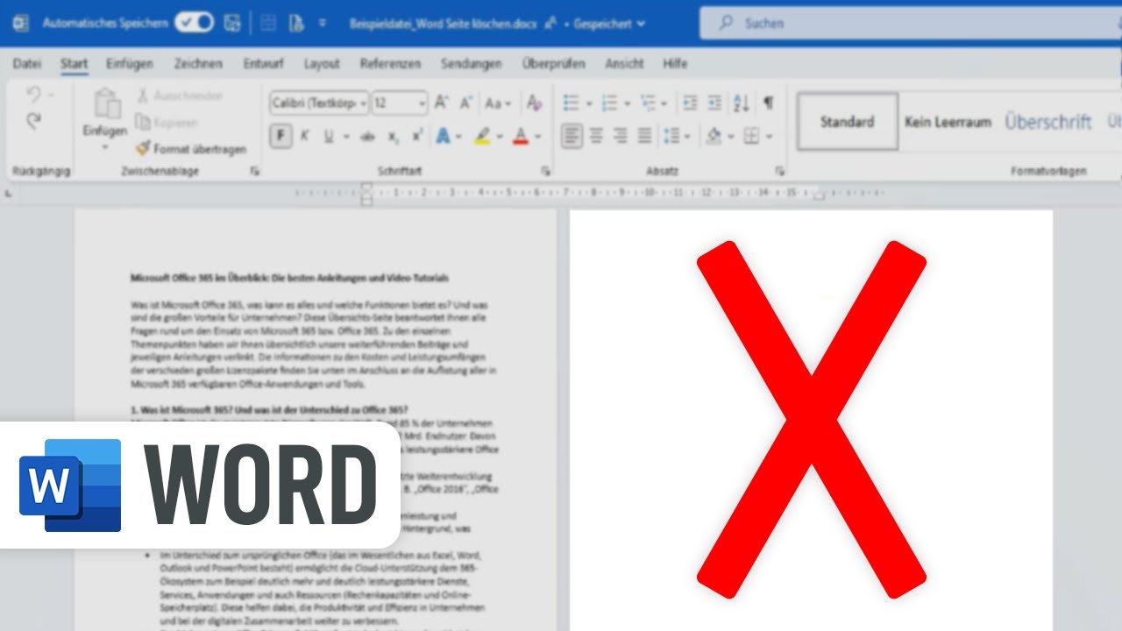The image size is (1122, 631).
Task: Click the borders grid icon
Action: (751, 136)
